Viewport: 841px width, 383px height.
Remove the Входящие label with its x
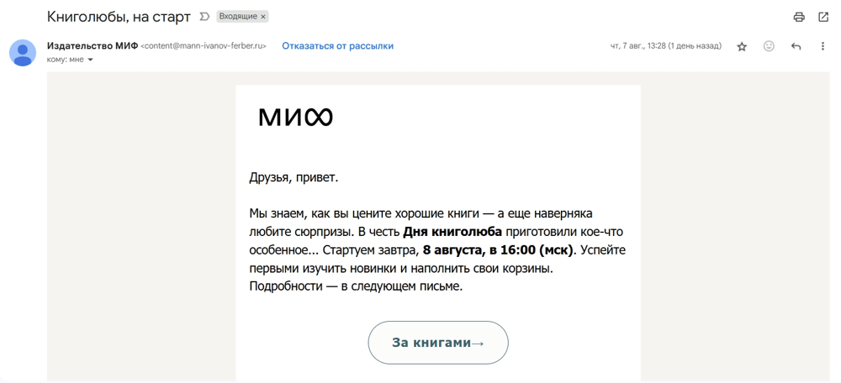[x=263, y=17]
